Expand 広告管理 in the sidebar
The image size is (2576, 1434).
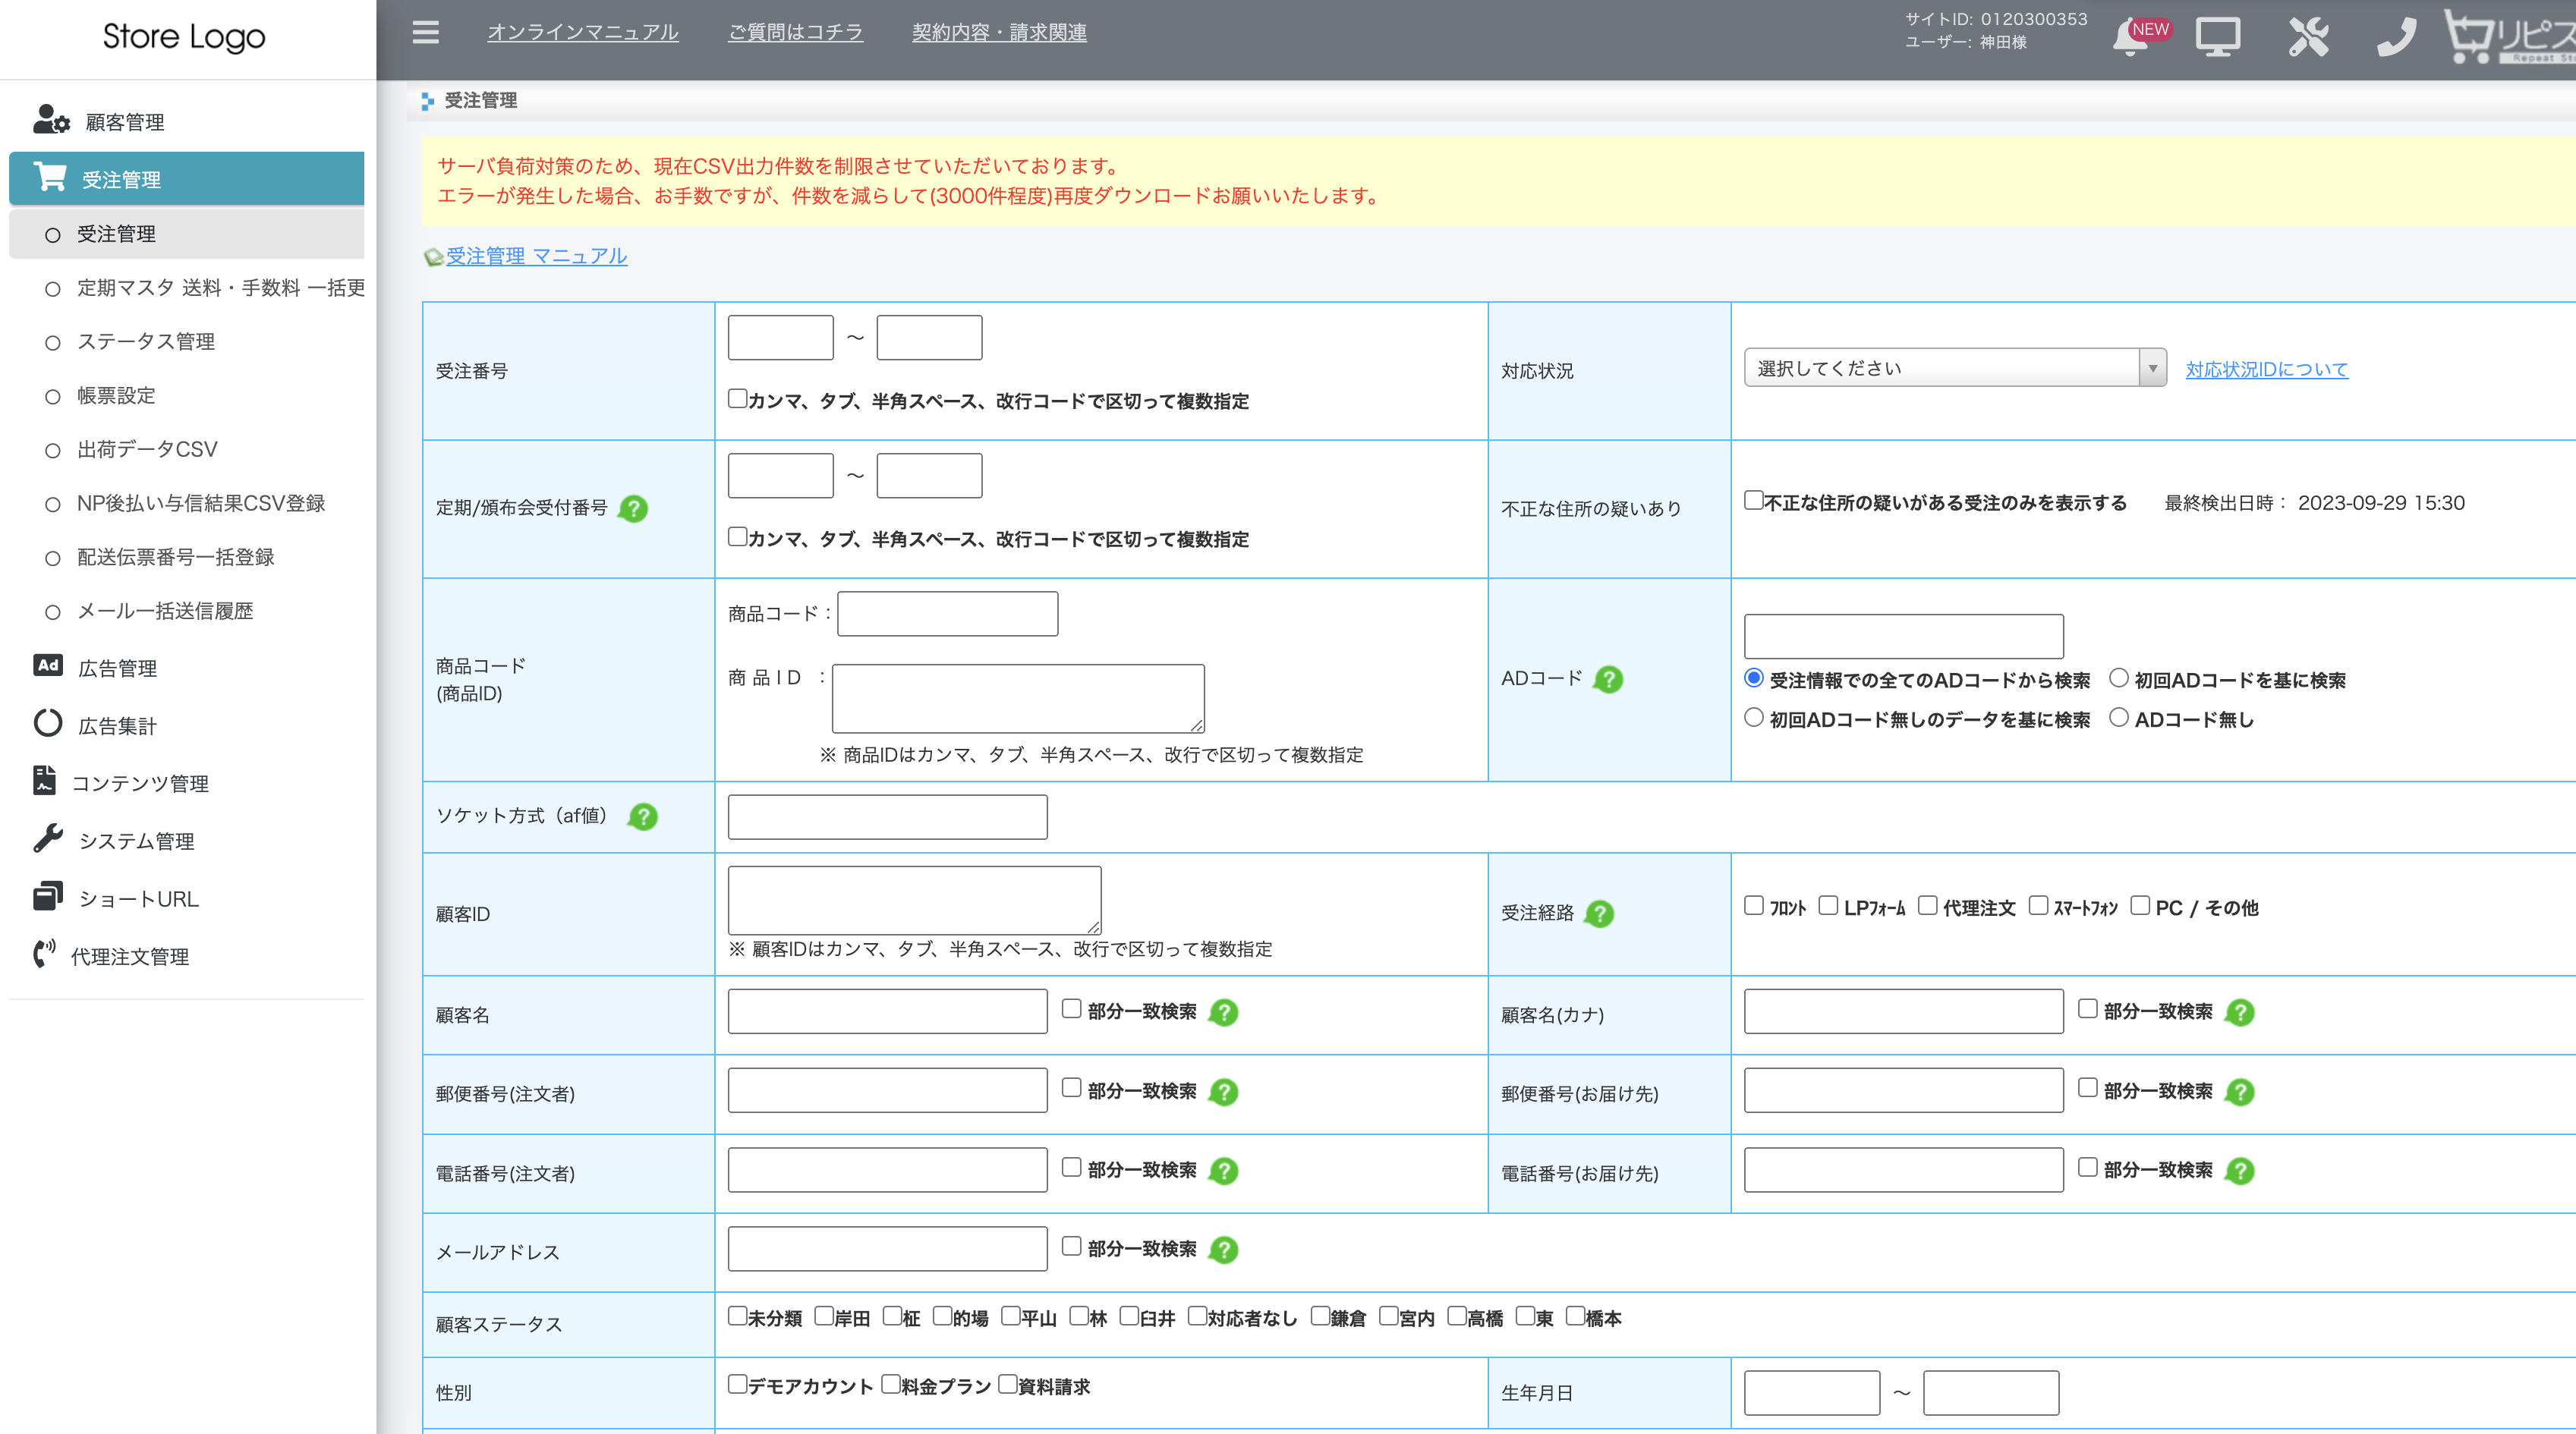pos(117,668)
